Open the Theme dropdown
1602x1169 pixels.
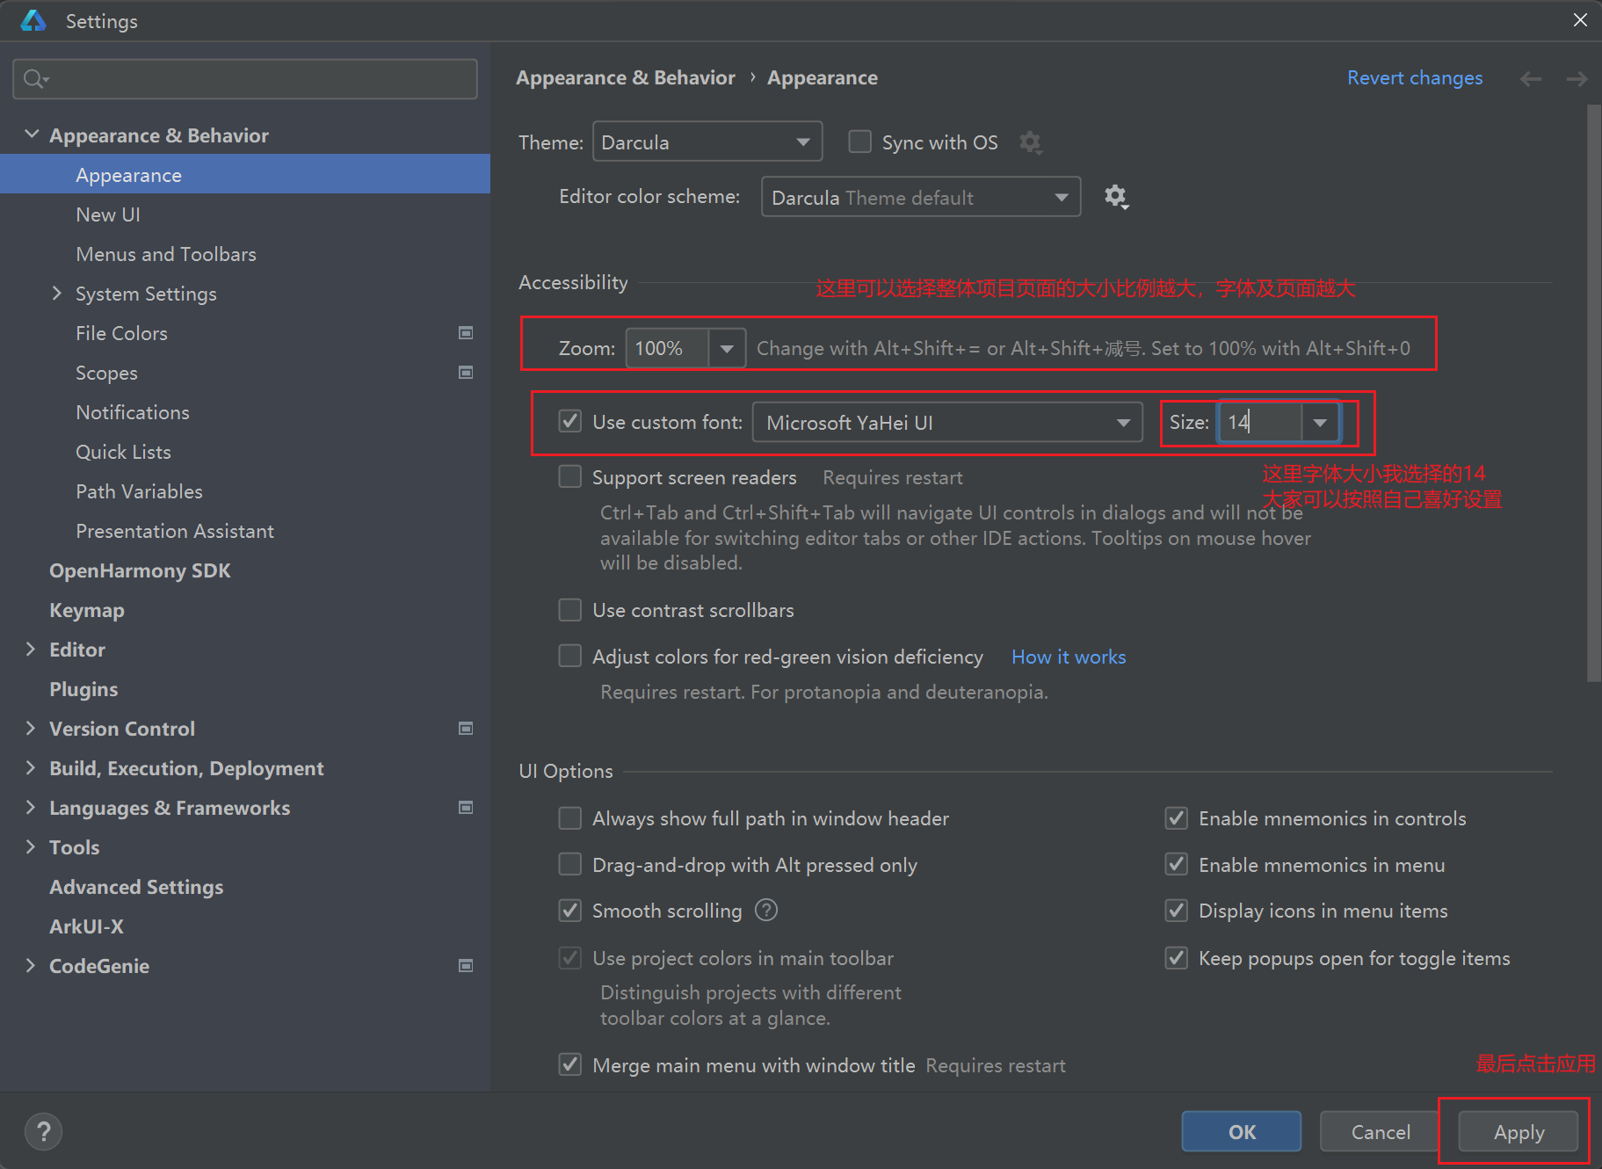707,142
